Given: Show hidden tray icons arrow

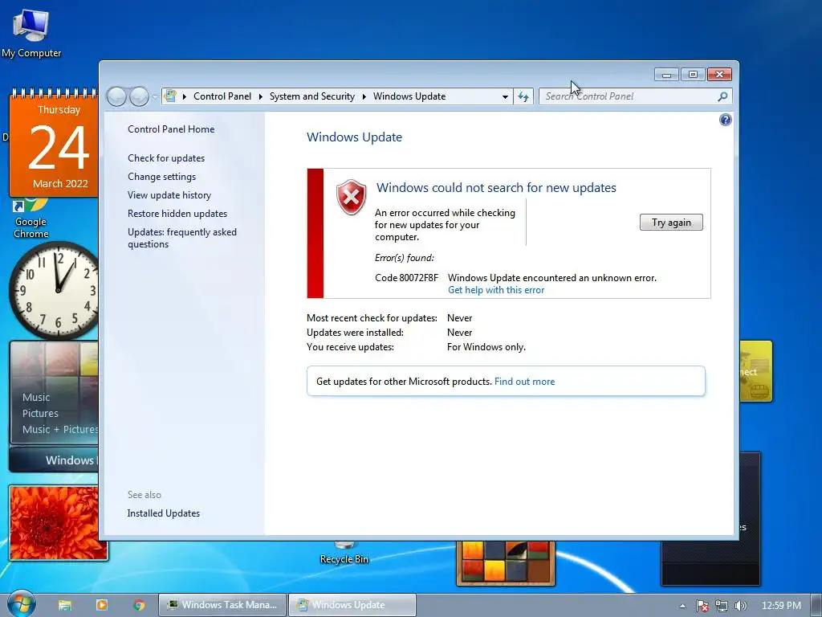Looking at the screenshot, I should pos(682,606).
